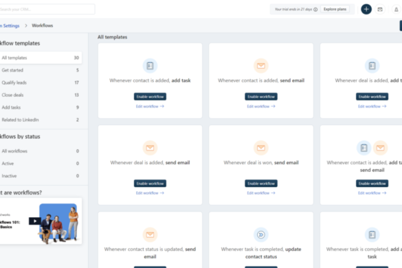The height and width of the screenshot is (268, 402).
Task: Click email icon on 'deal is won, send email' card
Action: pyautogui.click(x=261, y=148)
